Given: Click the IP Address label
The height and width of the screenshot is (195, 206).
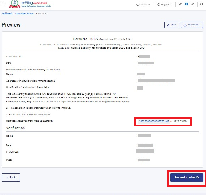Looking at the screenshot, I should click(x=12, y=152).
